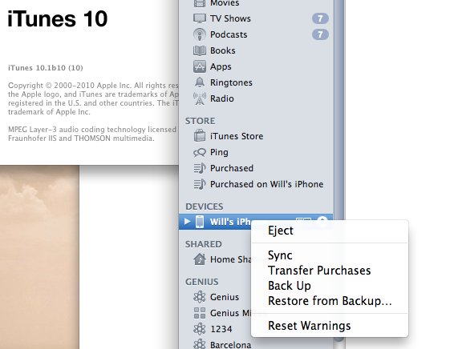Image resolution: width=450 pixels, height=349 pixels.
Task: Click the Apps icon
Action: pyautogui.click(x=200, y=66)
